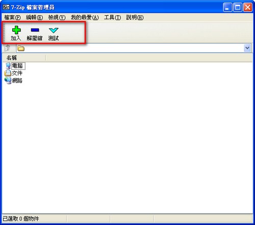Viewport: 255px width, 225px height.
Task: Expand the address bar dropdown arrow
Action: 247,48
